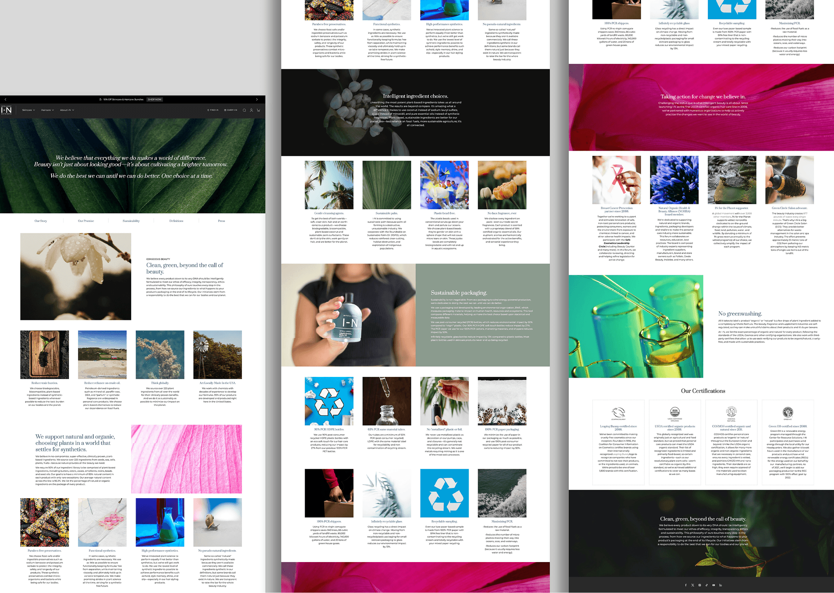Open the shopping cart icon
The height and width of the screenshot is (593, 834).
pos(258,110)
